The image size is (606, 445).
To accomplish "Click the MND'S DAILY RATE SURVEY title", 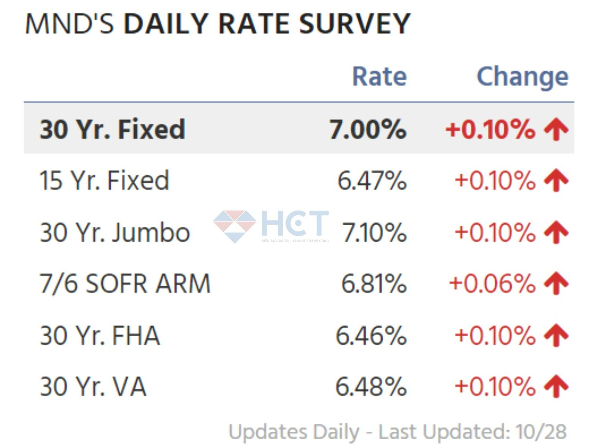I will pos(218,24).
